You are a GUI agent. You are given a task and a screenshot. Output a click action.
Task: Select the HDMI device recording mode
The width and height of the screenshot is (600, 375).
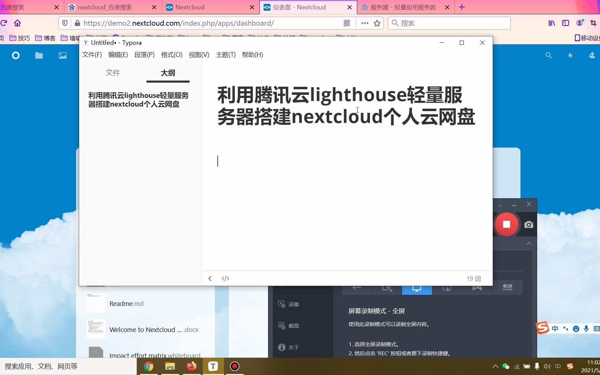point(508,287)
